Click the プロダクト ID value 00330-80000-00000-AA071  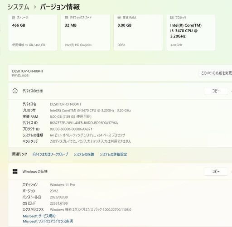point(71,129)
